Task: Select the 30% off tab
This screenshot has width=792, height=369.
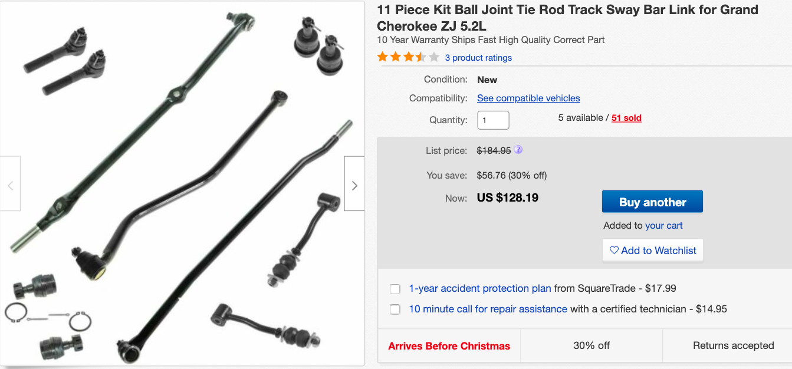Action: point(591,346)
